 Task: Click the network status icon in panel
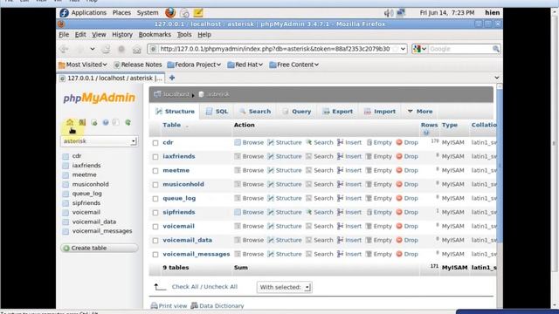(x=401, y=13)
